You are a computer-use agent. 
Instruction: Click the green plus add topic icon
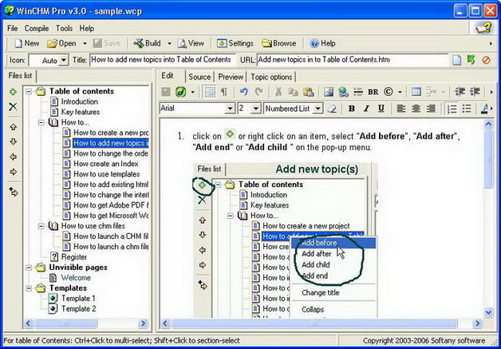click(13, 92)
